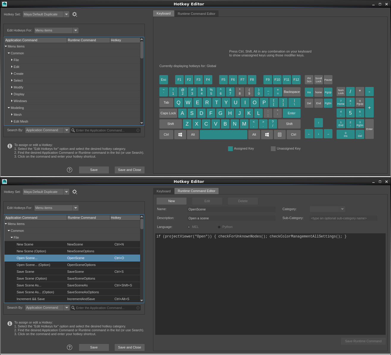Click help question mark icon in top window

(x=70, y=170)
